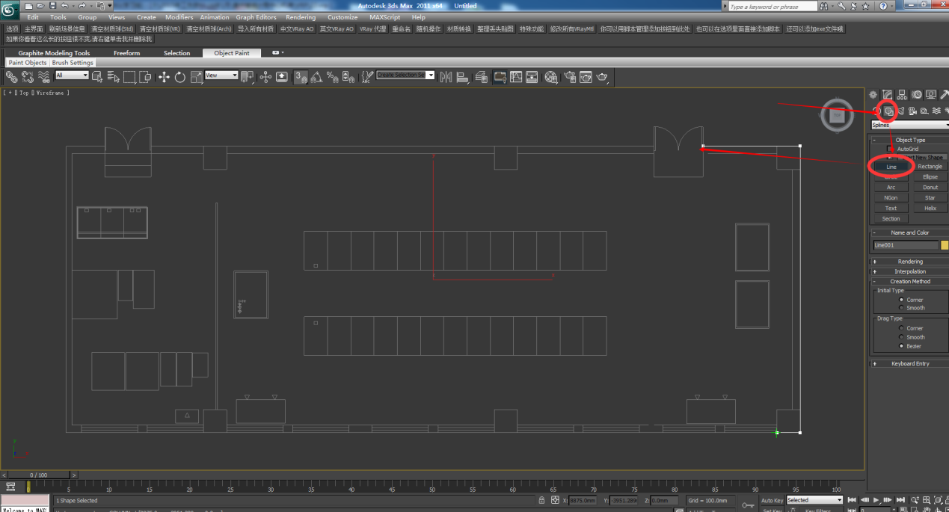Open the Modifiers menu
The width and height of the screenshot is (949, 512).
pos(179,17)
